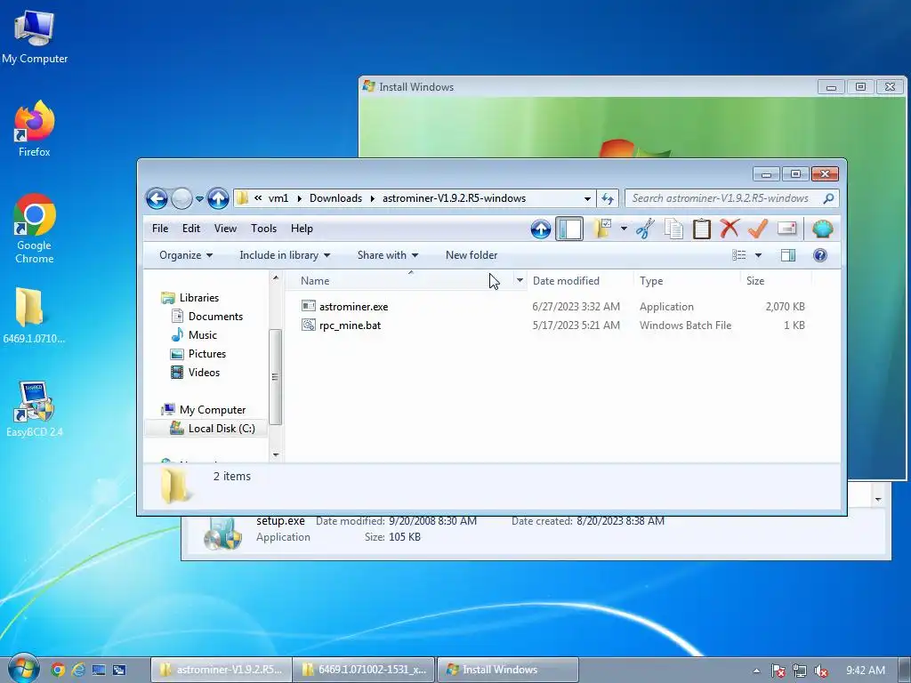Image resolution: width=911 pixels, height=683 pixels.
Task: Open recent pages dropdown near Forward
Action: click(x=199, y=198)
